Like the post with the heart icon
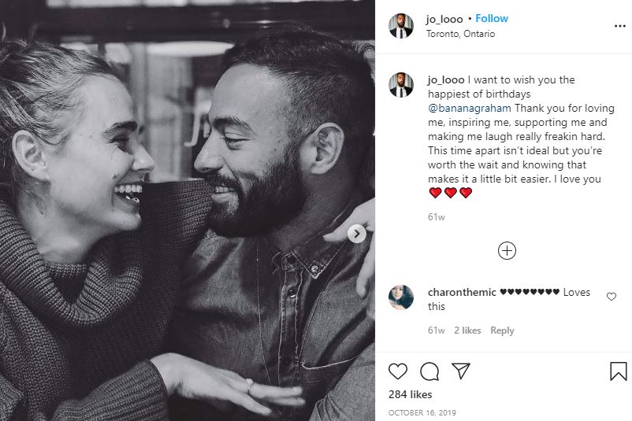Image resolution: width=632 pixels, height=421 pixels. coord(398,371)
